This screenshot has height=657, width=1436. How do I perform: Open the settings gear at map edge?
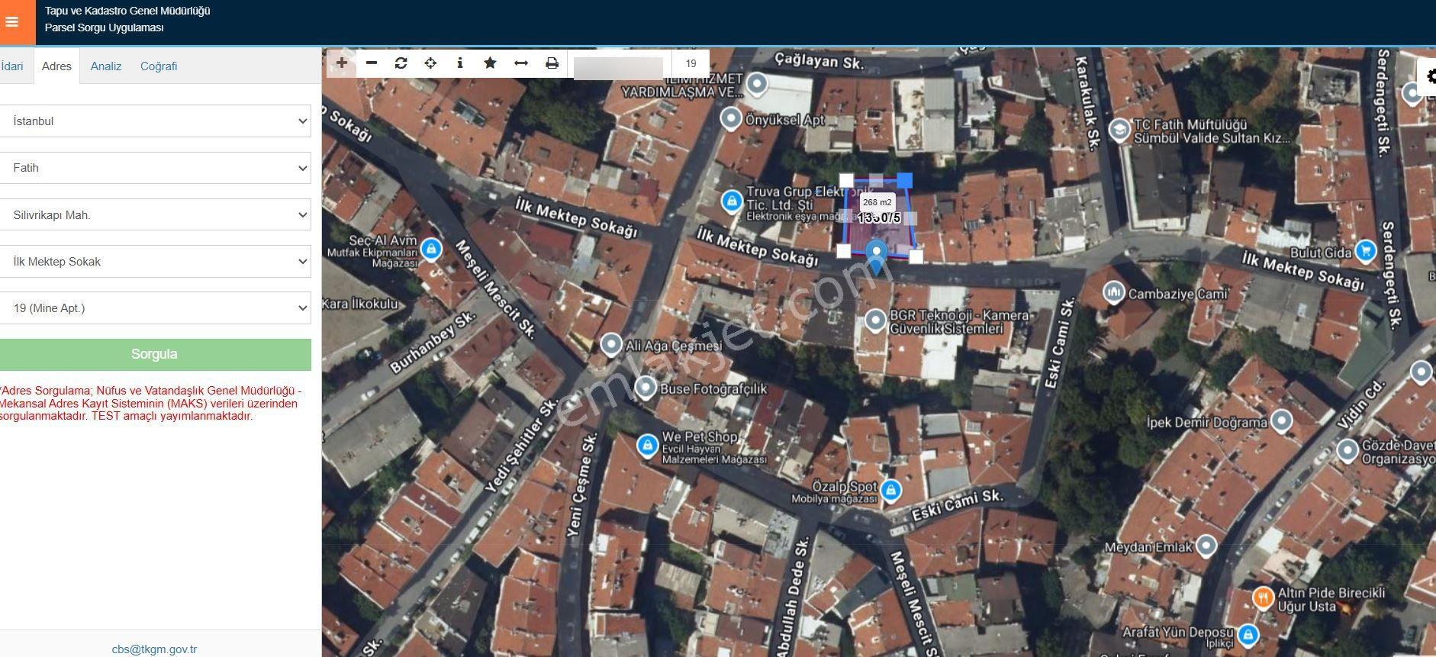click(x=1428, y=76)
